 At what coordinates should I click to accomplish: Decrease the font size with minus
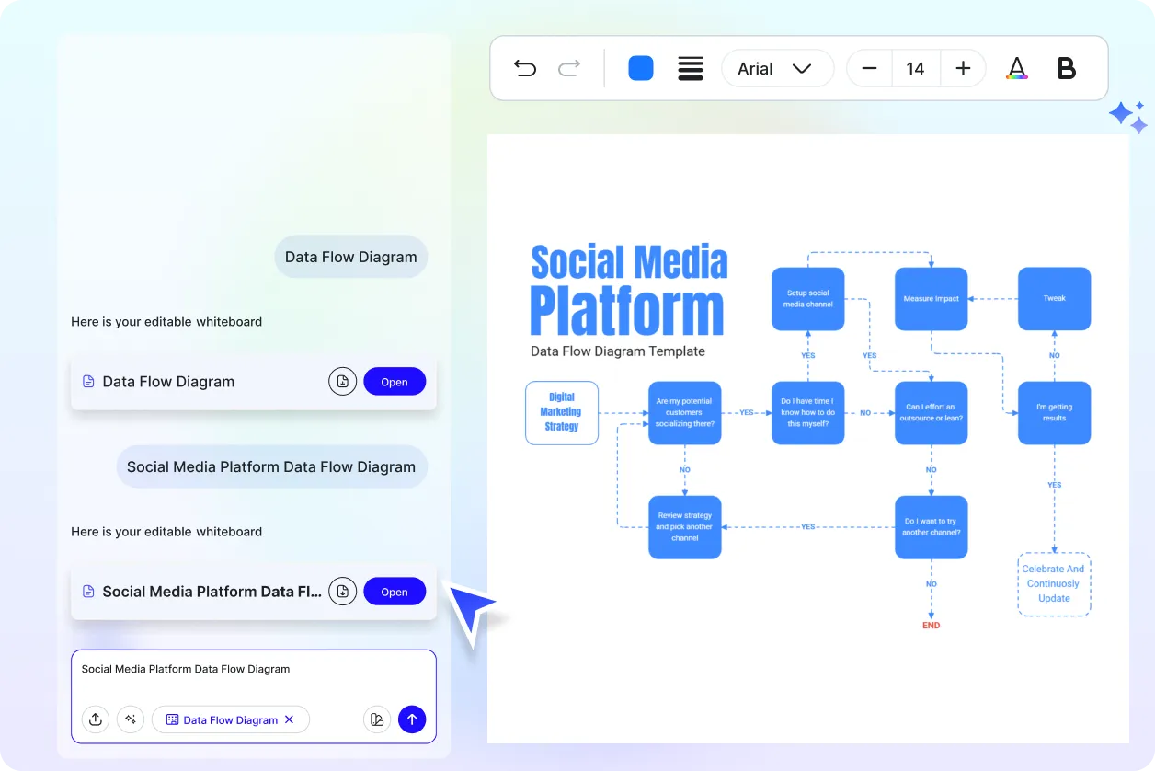click(869, 68)
